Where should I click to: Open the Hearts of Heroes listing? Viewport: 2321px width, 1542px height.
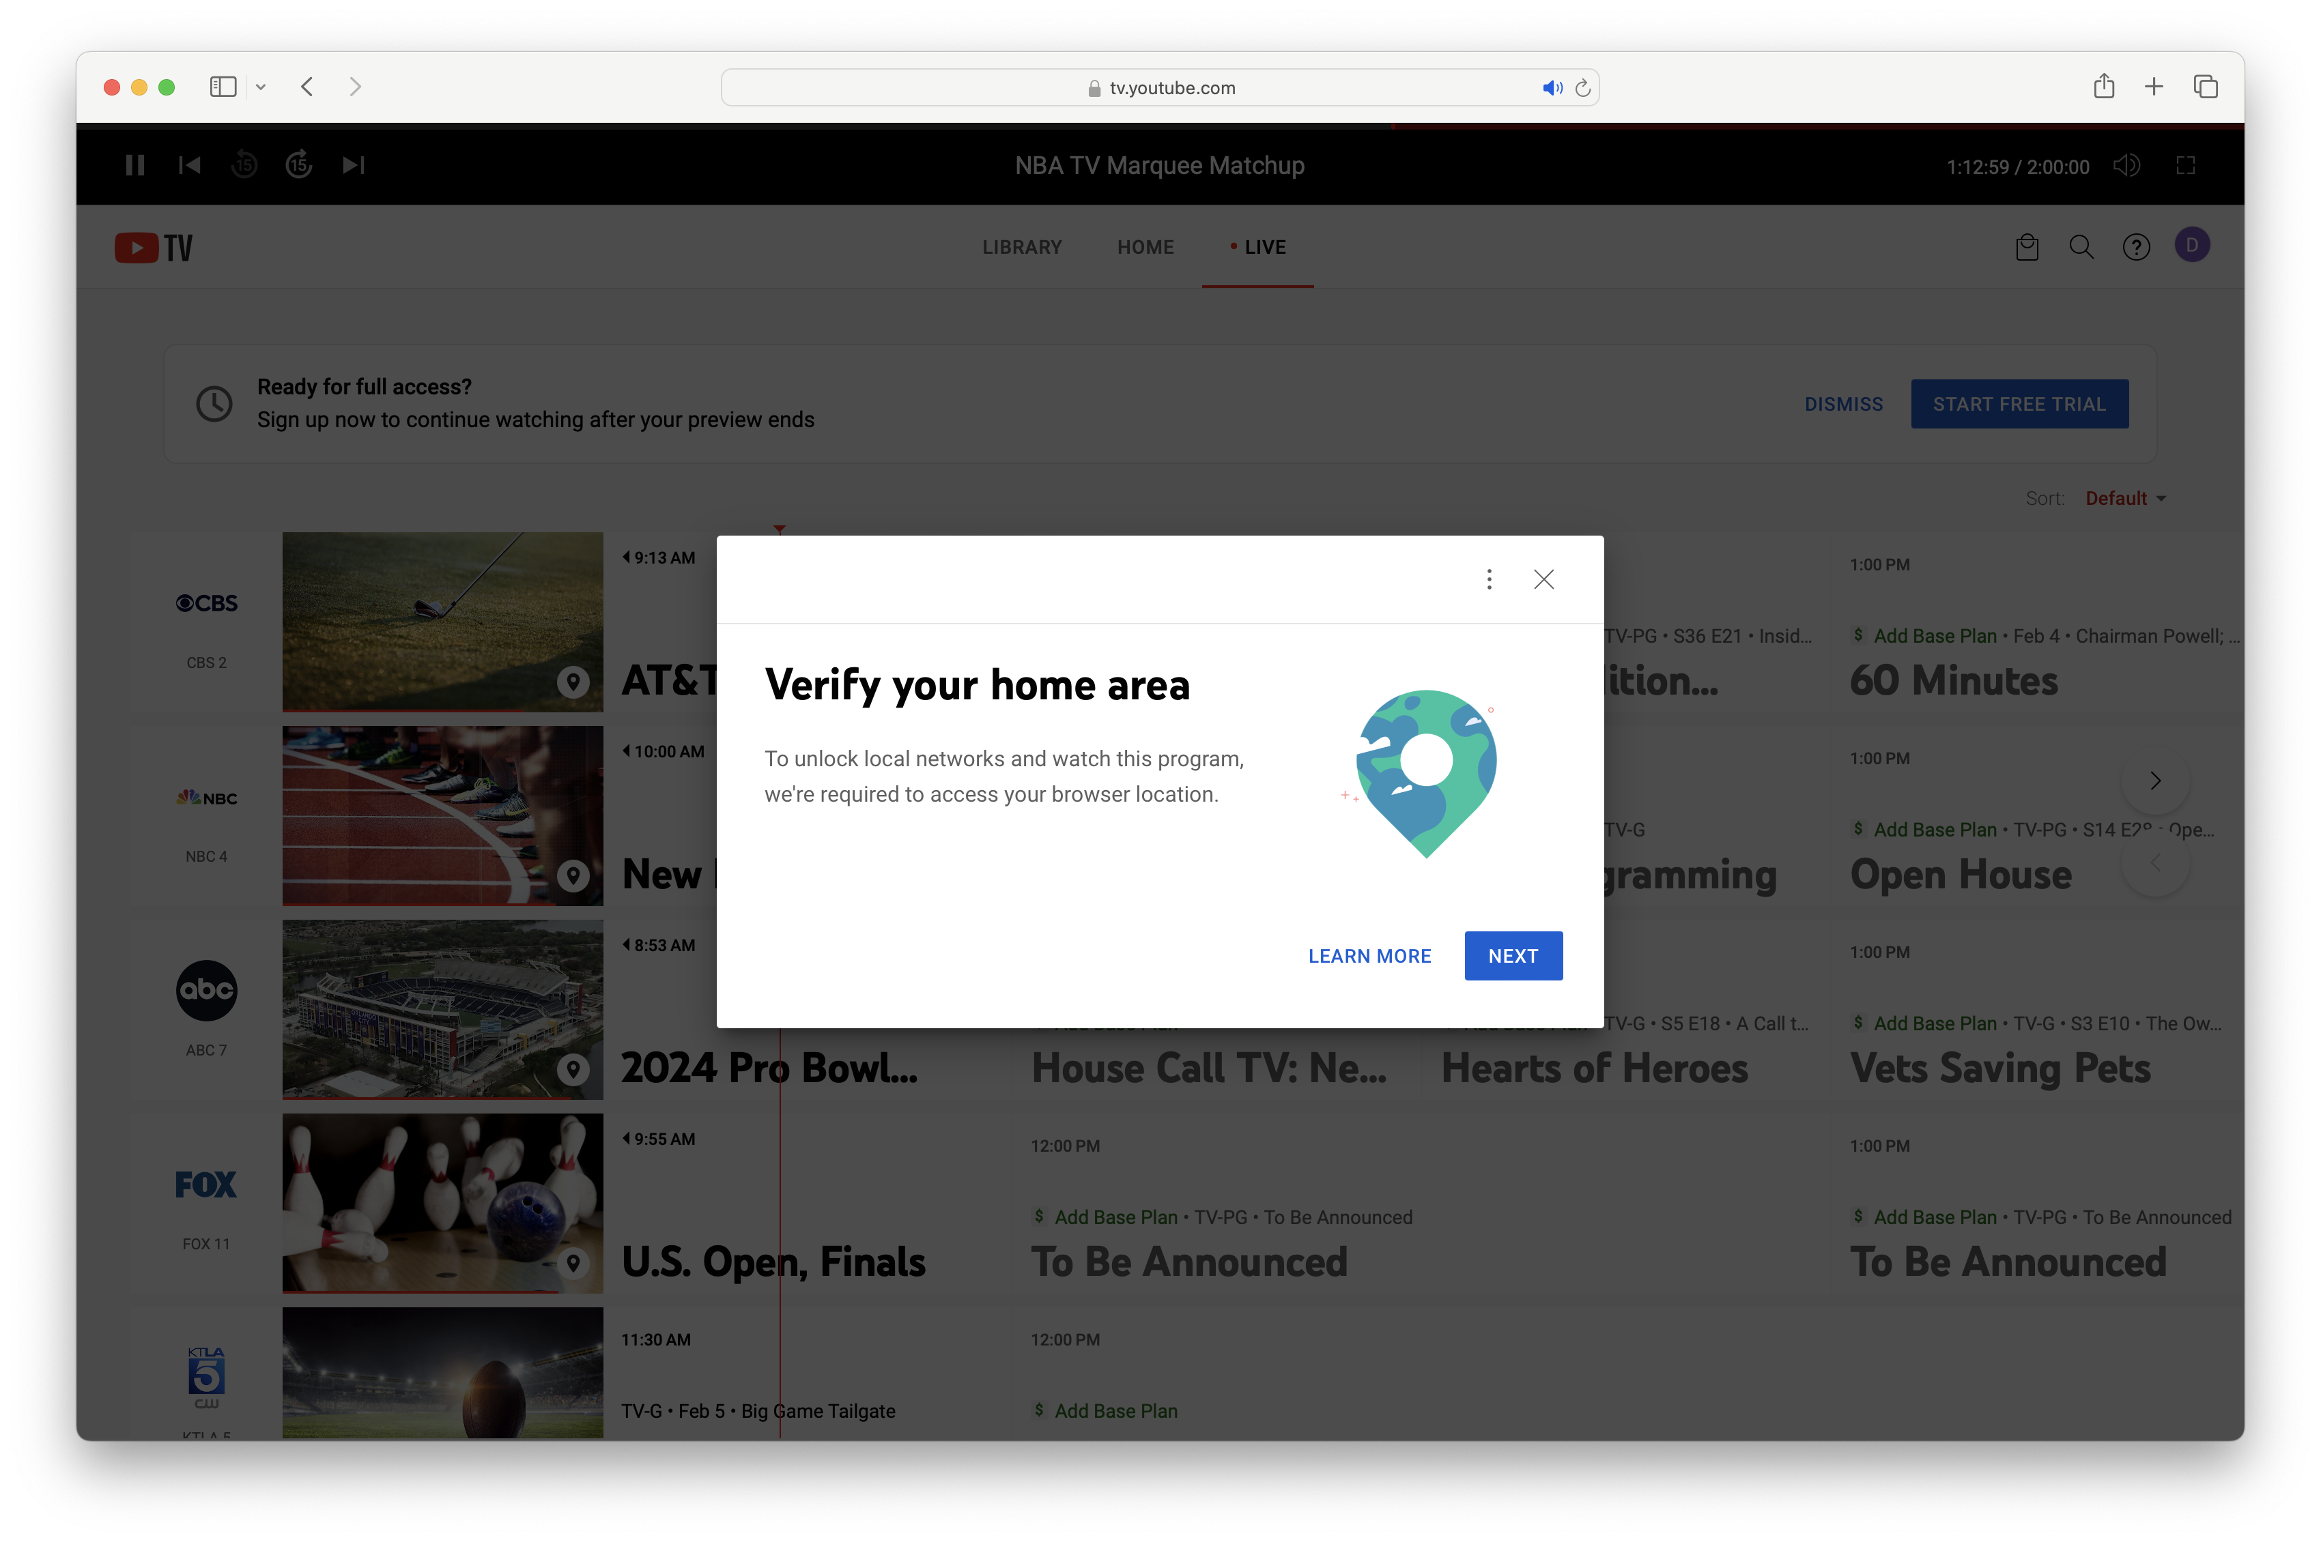point(1594,1068)
